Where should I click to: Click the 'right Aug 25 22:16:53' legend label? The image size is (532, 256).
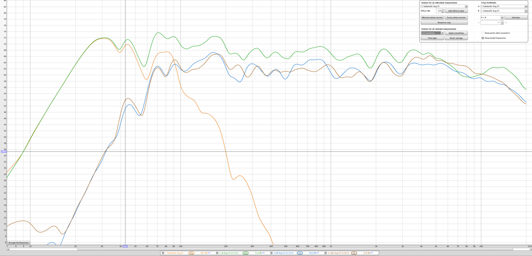coord(337,253)
